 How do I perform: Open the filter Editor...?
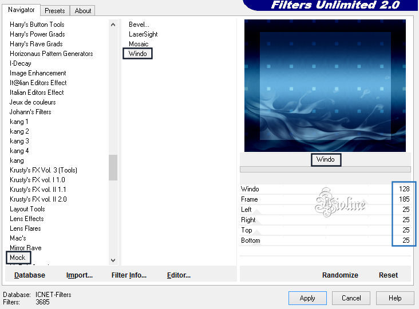[179, 275]
